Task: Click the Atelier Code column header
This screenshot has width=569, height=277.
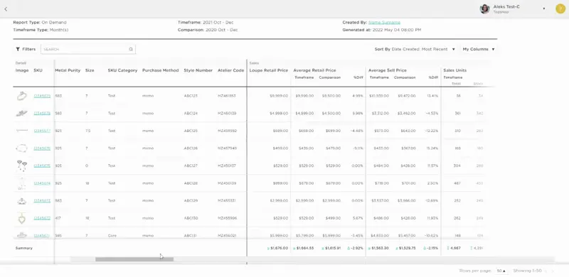Action: [x=230, y=70]
